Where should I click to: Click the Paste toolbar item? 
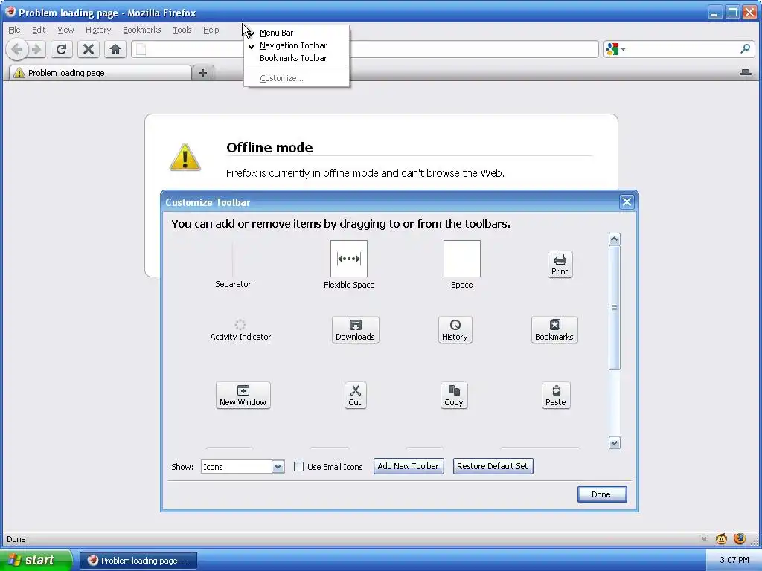point(556,396)
